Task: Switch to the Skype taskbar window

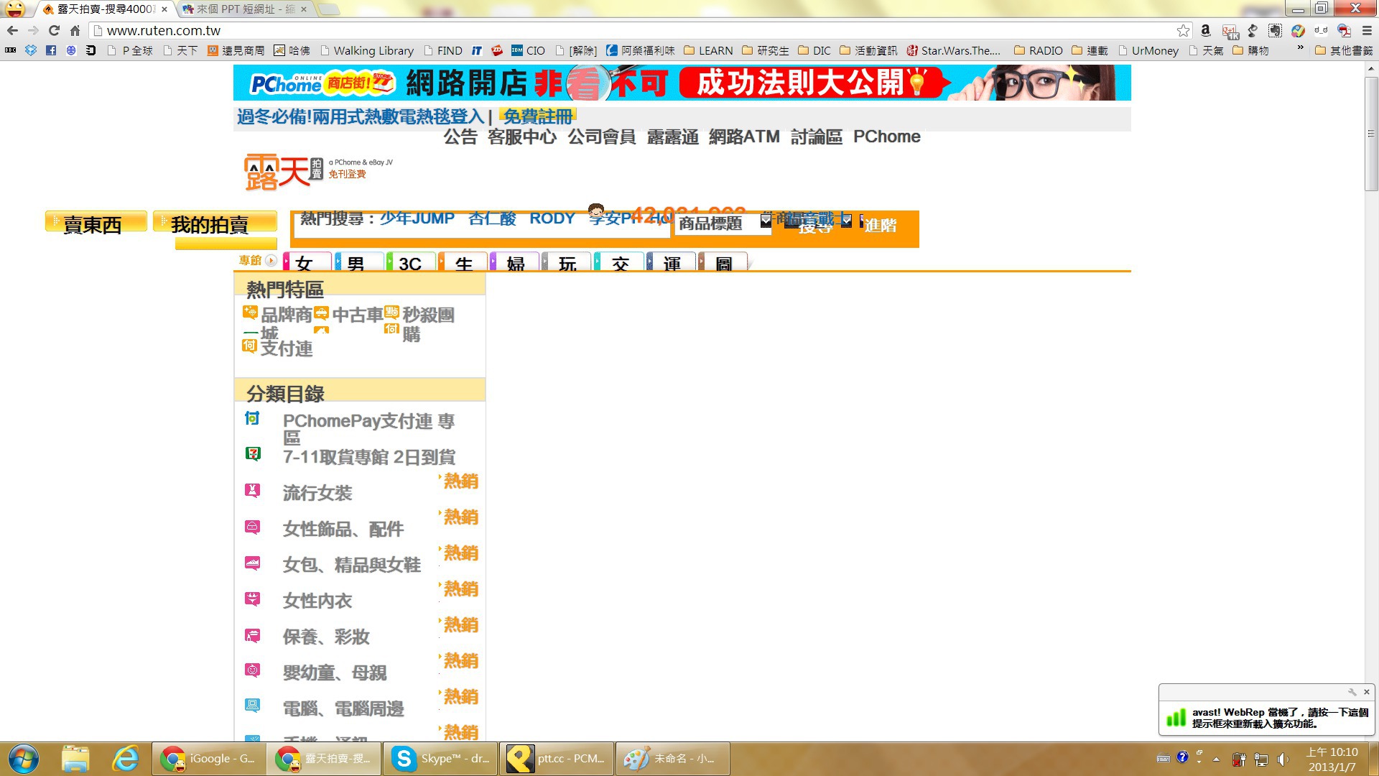Action: (439, 759)
